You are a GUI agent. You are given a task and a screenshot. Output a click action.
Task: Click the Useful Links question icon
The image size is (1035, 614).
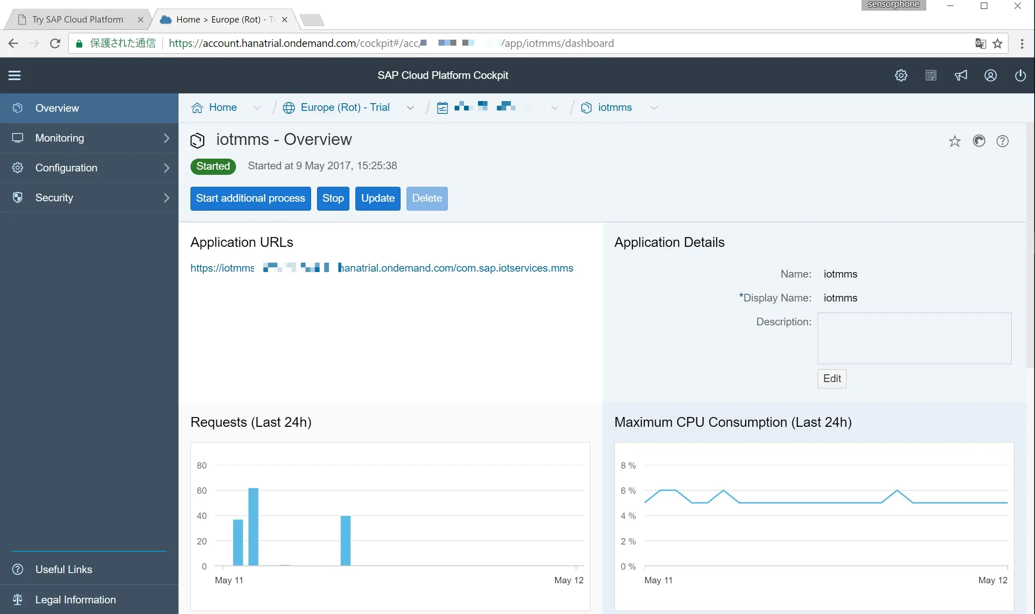(17, 569)
